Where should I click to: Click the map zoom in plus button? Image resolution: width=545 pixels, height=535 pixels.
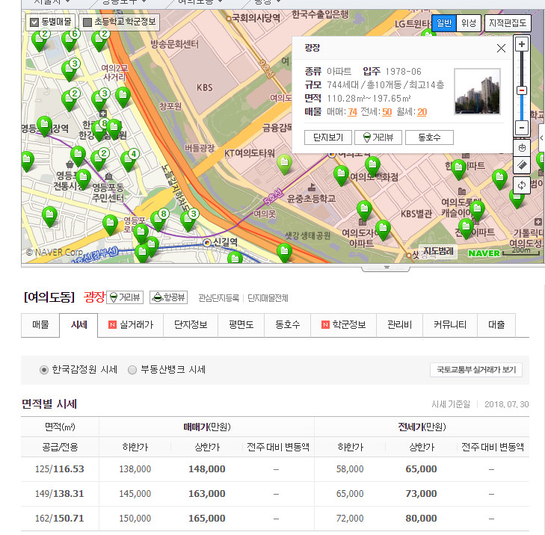pos(522,44)
